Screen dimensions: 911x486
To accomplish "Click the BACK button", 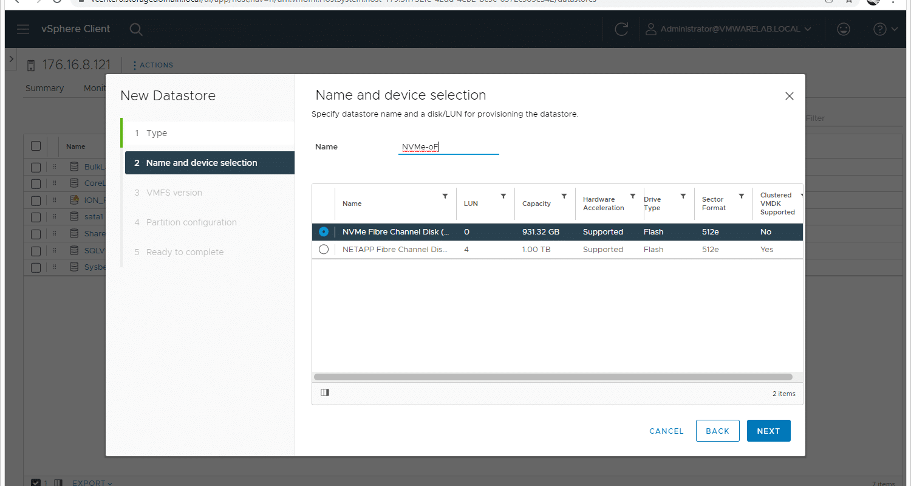I will point(717,431).
